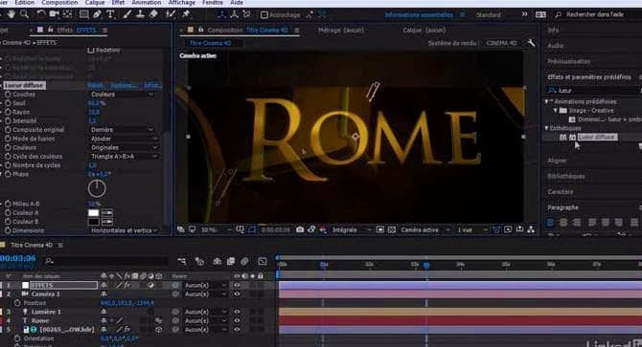Image resolution: width=642 pixels, height=347 pixels.
Task: Open Couleurs dropdown set to Originales
Action: pyautogui.click(x=124, y=147)
